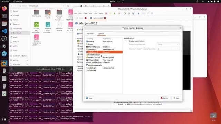Image resolution: width=221 pixels, height=124 pixels.
Task: Open the View menu in VMware Workstation
Action: click(x=85, y=13)
